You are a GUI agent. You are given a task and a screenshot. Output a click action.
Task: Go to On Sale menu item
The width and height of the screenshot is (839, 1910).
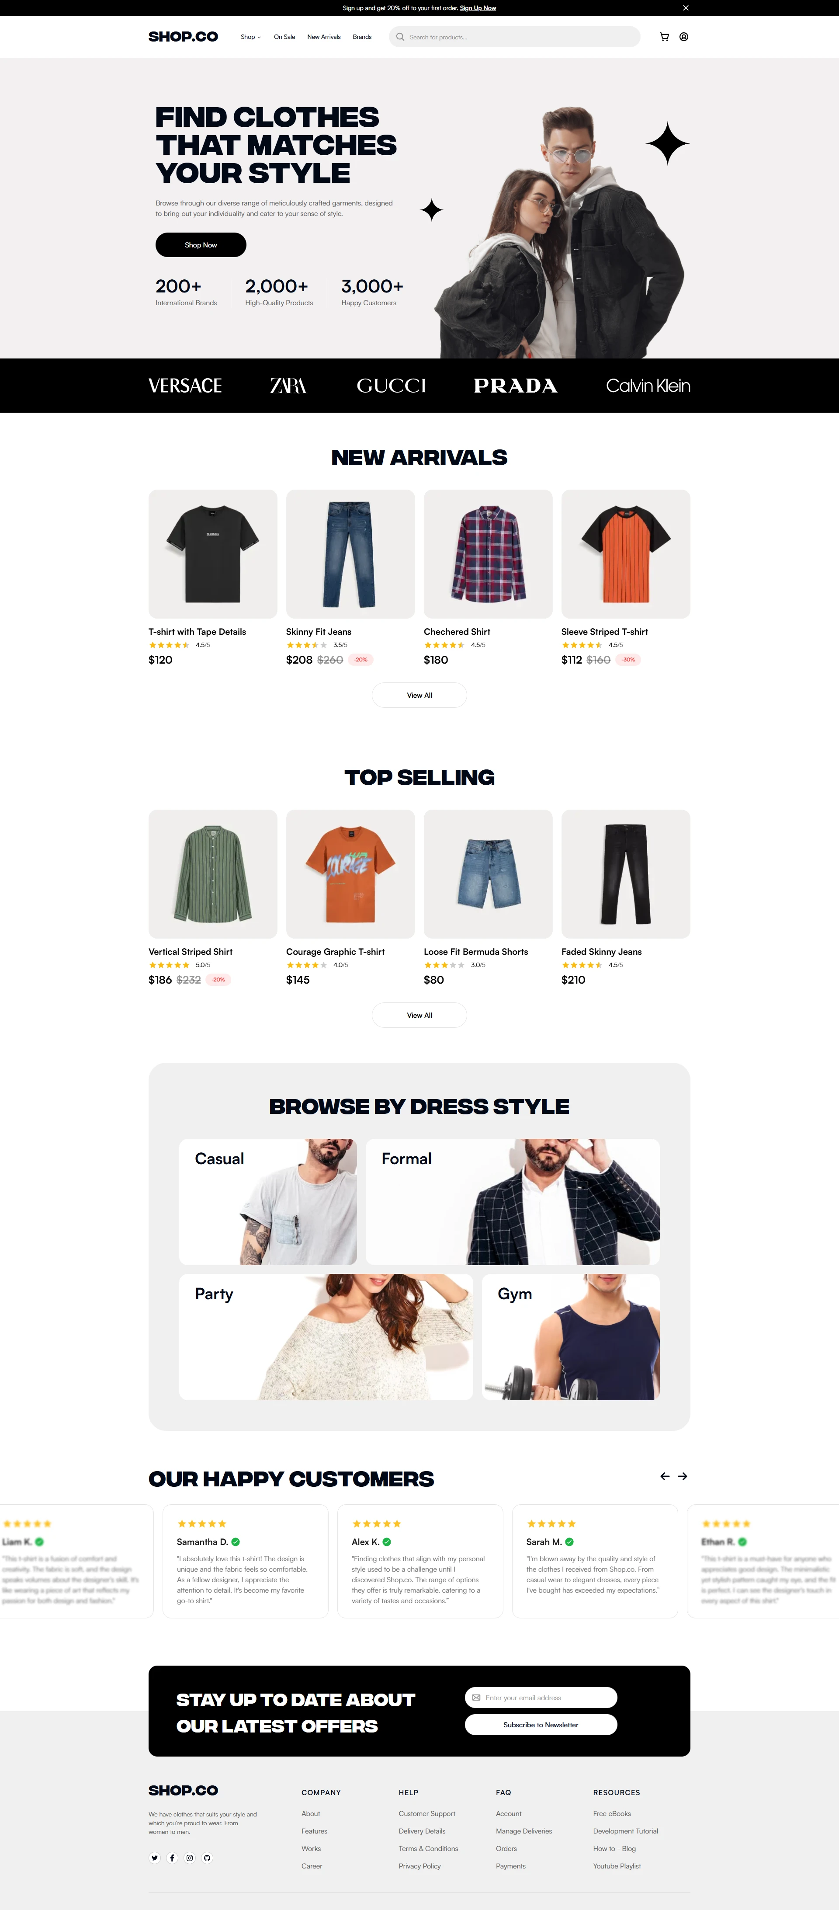click(x=284, y=37)
